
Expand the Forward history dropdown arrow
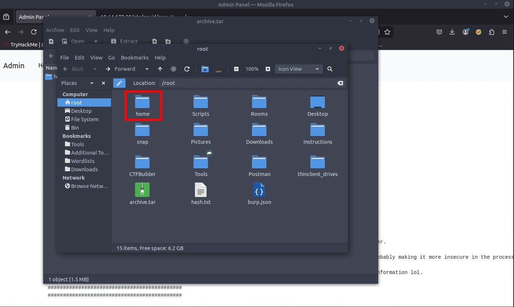coord(147,69)
